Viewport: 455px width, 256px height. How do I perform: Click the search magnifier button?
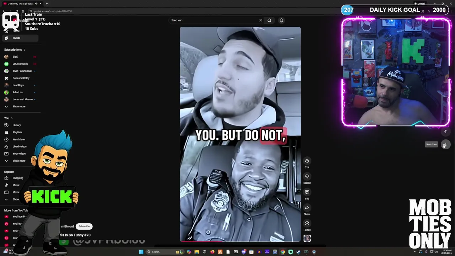269,20
